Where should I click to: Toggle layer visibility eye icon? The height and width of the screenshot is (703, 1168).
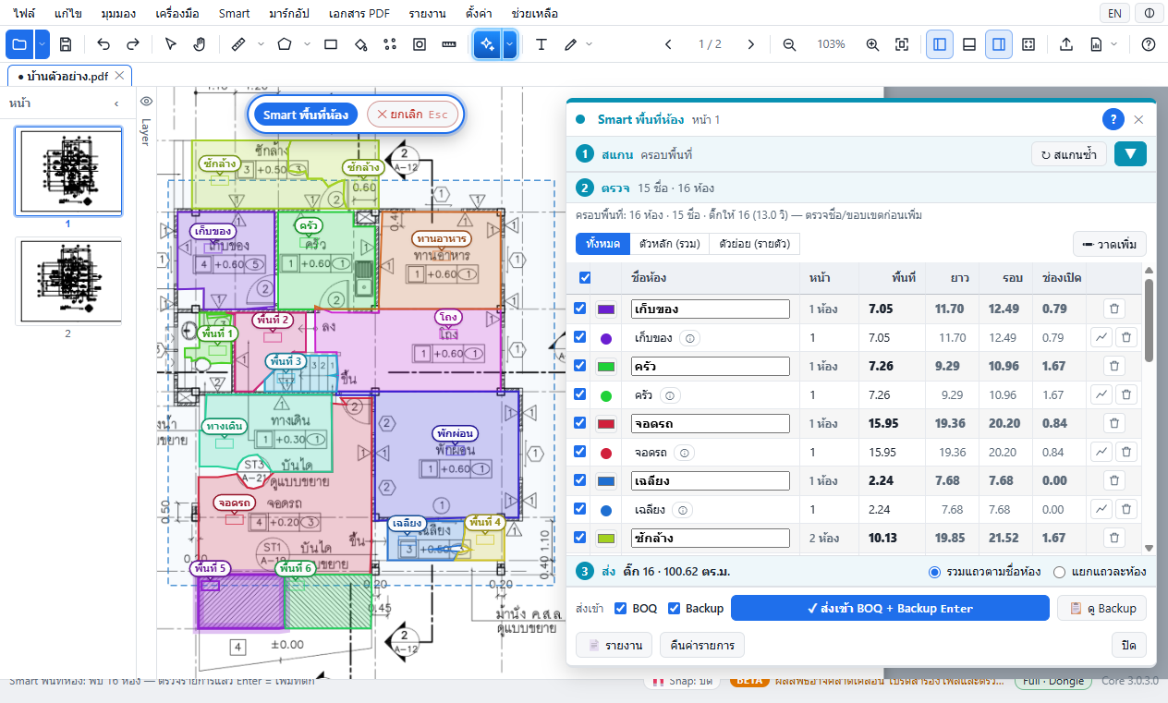[146, 102]
